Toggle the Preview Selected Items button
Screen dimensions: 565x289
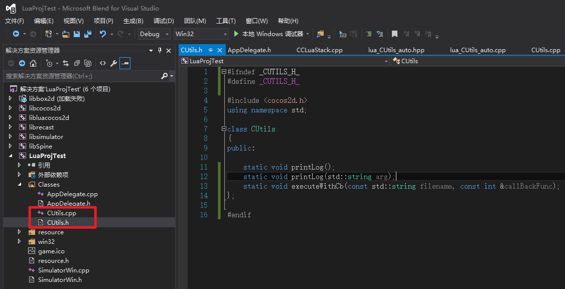point(125,63)
